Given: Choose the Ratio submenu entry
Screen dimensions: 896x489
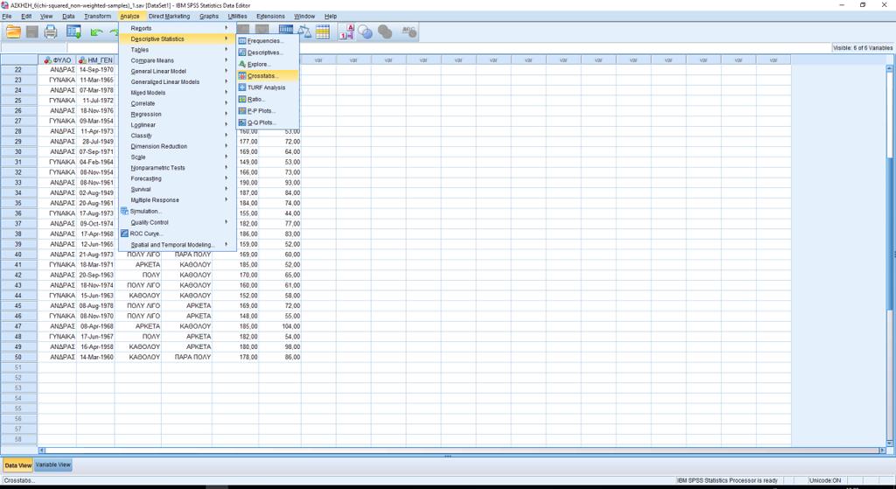Looking at the screenshot, I should [x=268, y=99].
